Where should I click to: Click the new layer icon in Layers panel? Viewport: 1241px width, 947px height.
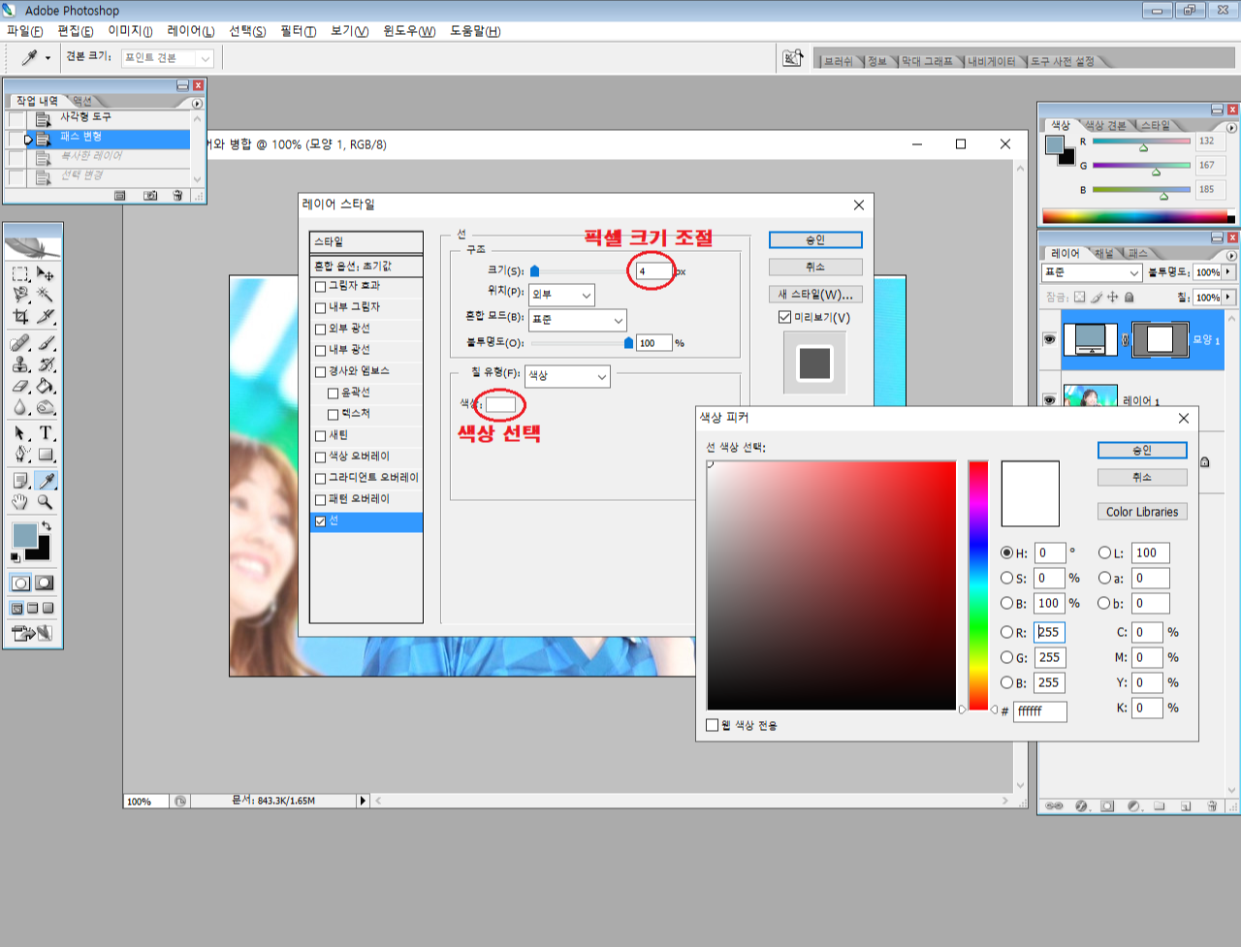click(1185, 806)
